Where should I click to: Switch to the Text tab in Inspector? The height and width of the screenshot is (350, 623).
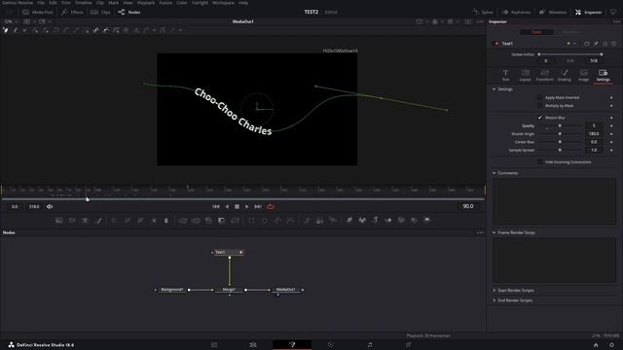(505, 75)
